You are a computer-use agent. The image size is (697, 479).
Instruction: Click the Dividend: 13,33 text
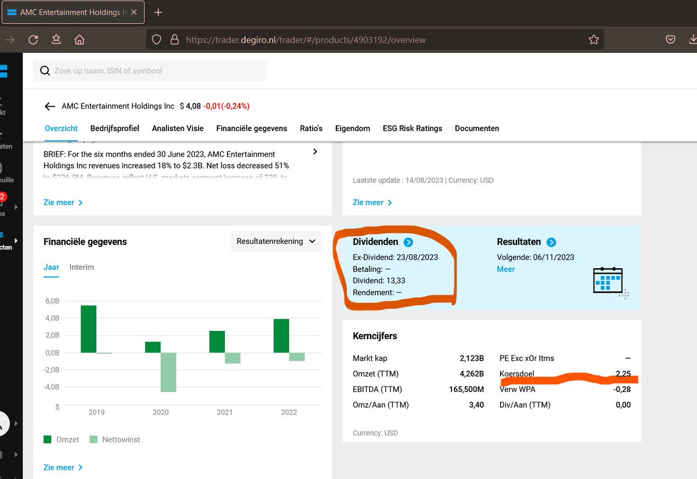tap(379, 281)
